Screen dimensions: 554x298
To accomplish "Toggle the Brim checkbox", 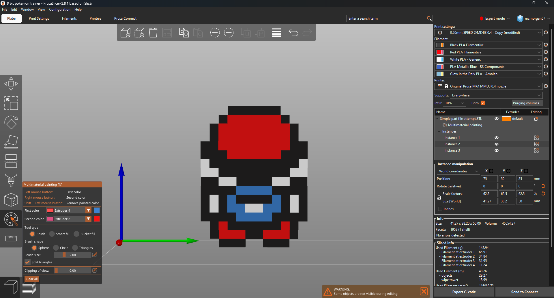I will tap(483, 103).
